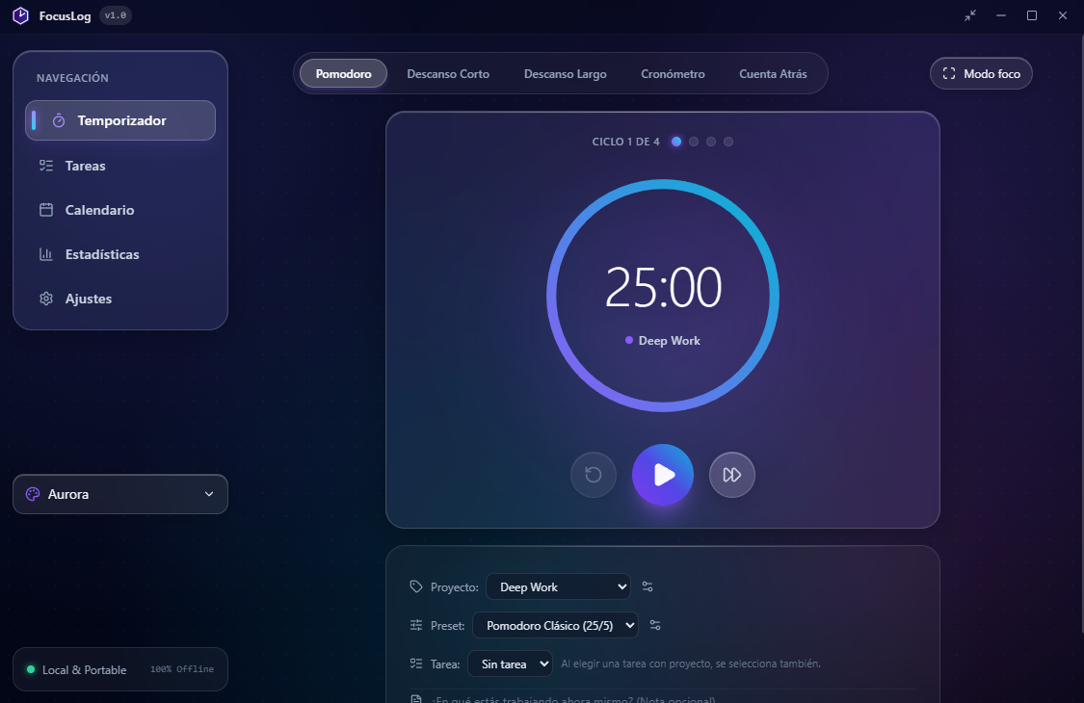1084x703 pixels.
Task: Click the CICLO 1 DE 4 text
Action: click(625, 142)
